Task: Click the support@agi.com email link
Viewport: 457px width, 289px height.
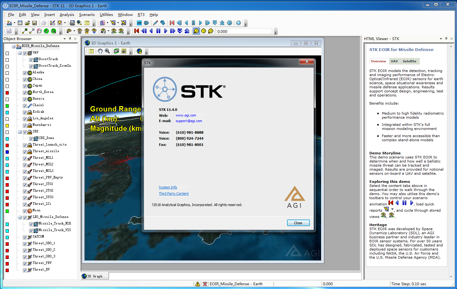Action: click(x=189, y=121)
